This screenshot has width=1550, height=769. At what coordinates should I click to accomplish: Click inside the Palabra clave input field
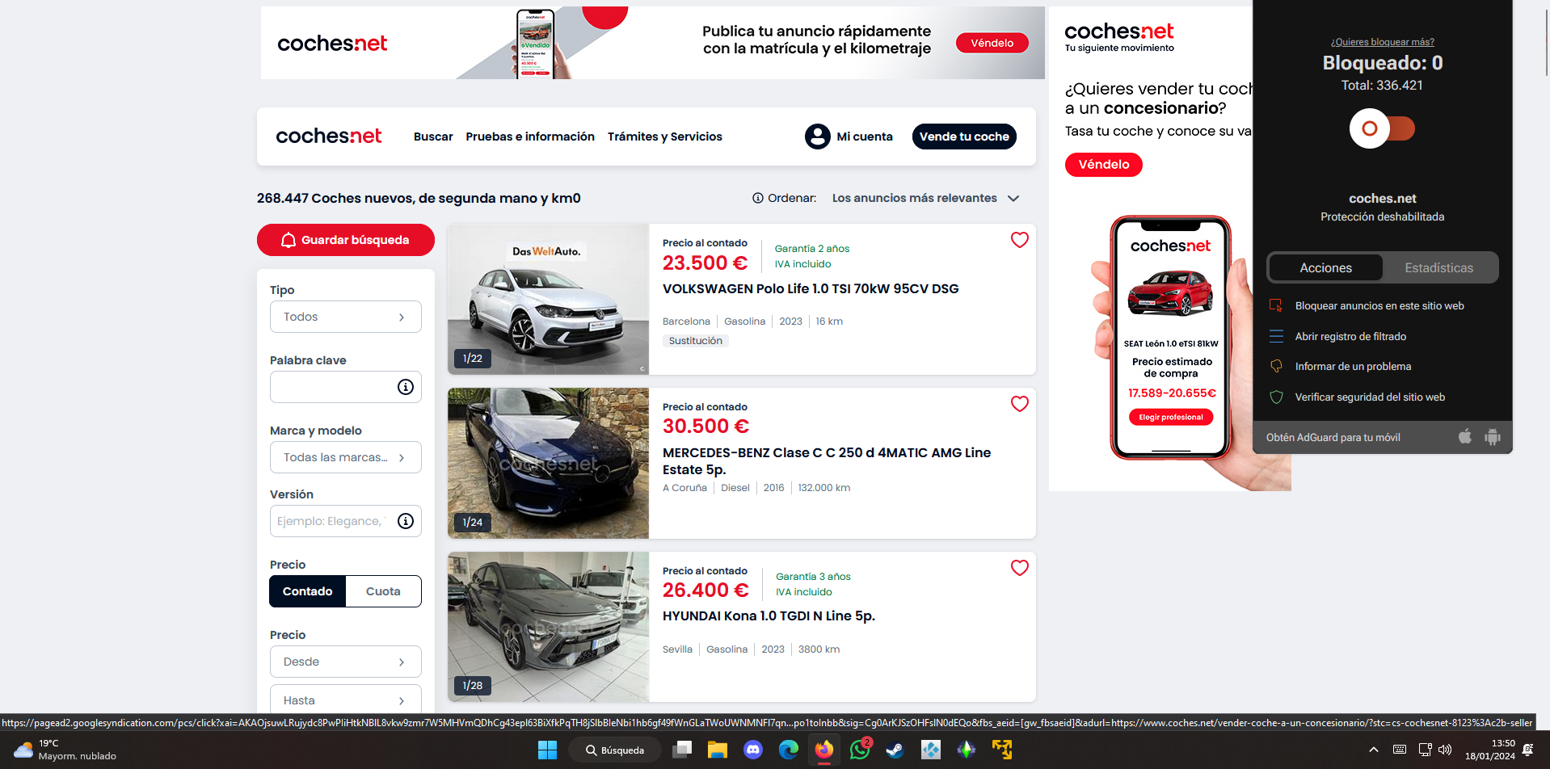(x=335, y=387)
